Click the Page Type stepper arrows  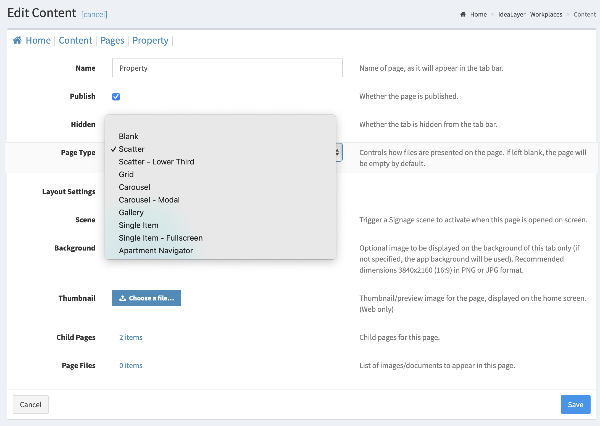[337, 152]
